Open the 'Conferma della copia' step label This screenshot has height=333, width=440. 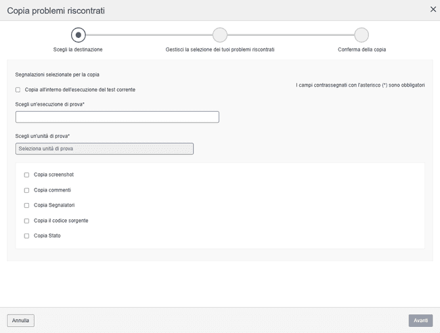pyautogui.click(x=361, y=49)
